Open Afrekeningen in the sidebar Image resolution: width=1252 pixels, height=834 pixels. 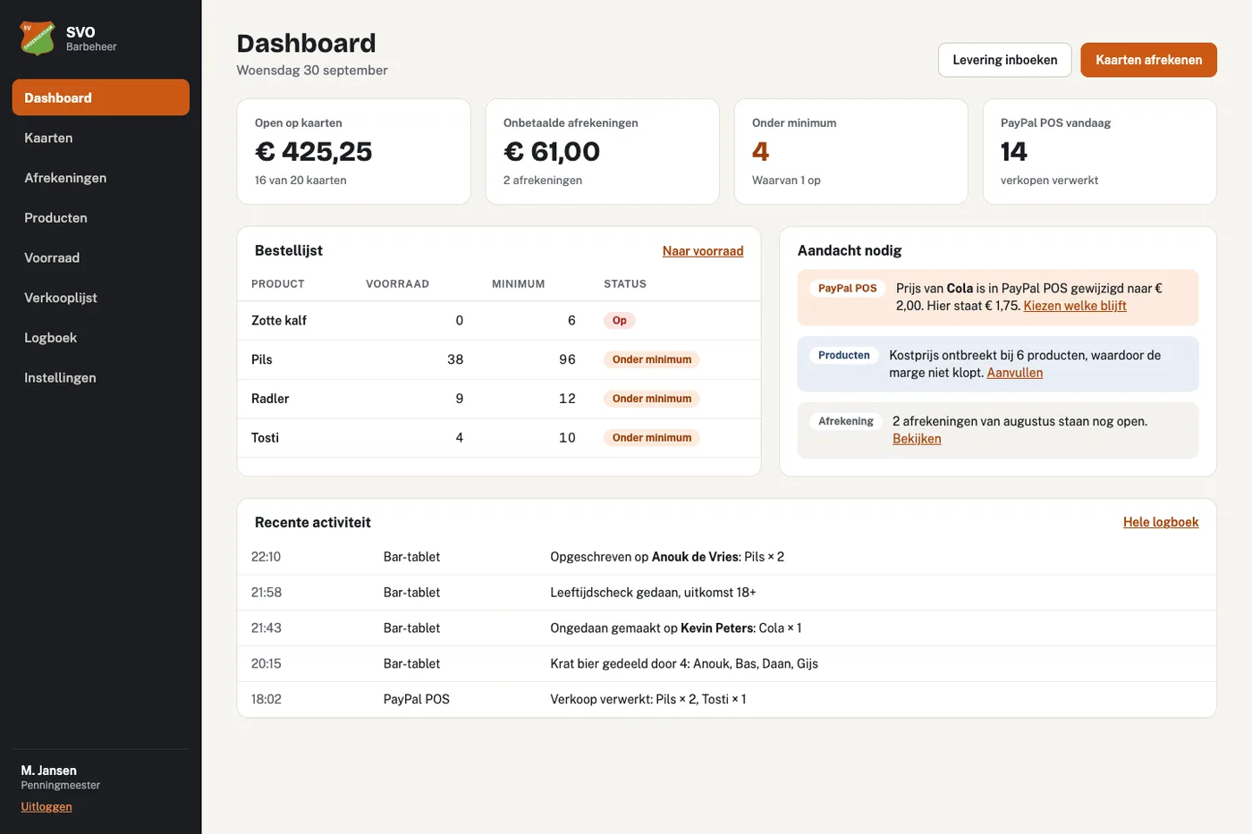pos(101,178)
